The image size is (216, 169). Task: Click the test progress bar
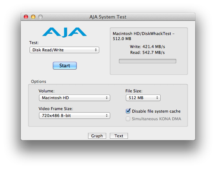(x=147, y=61)
